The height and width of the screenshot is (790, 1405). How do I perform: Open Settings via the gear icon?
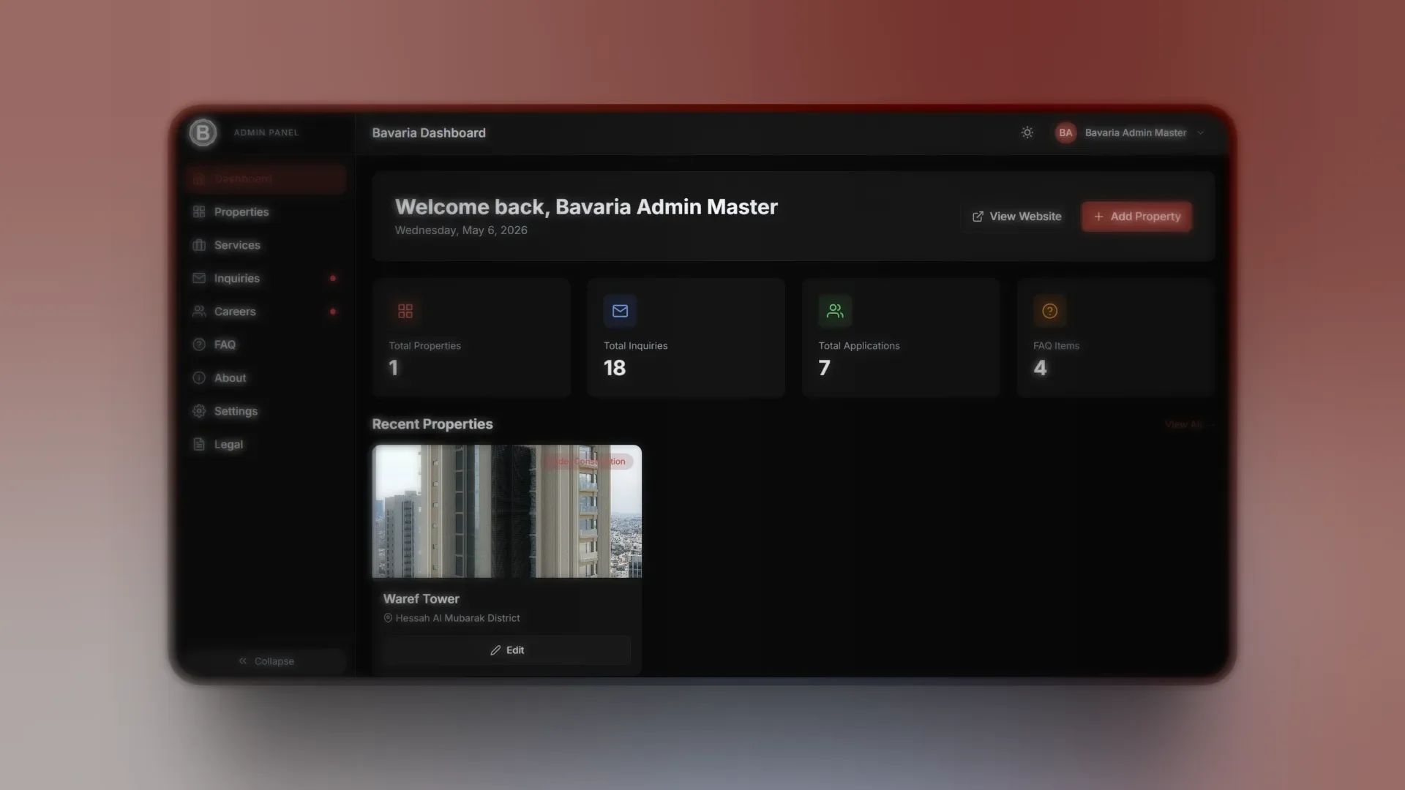199,411
